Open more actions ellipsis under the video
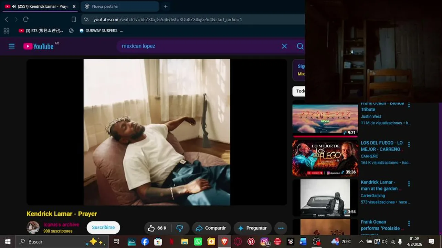 (x=281, y=228)
